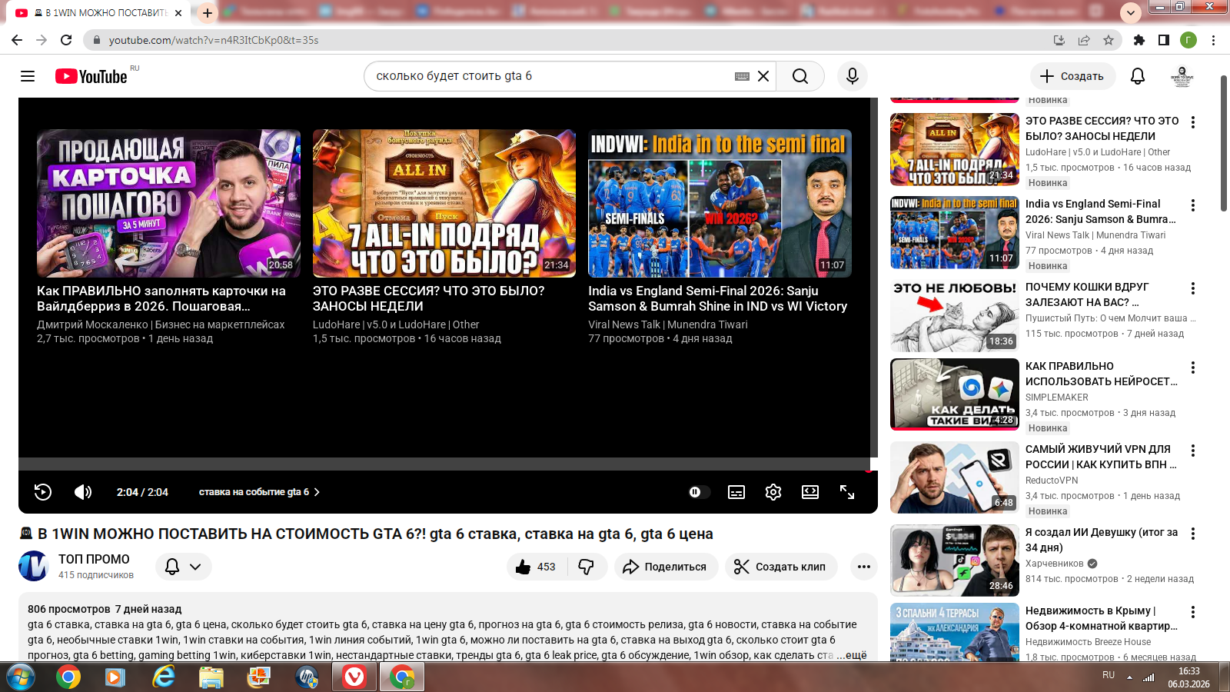
Task: Click the video progress bar
Action: coord(446,469)
